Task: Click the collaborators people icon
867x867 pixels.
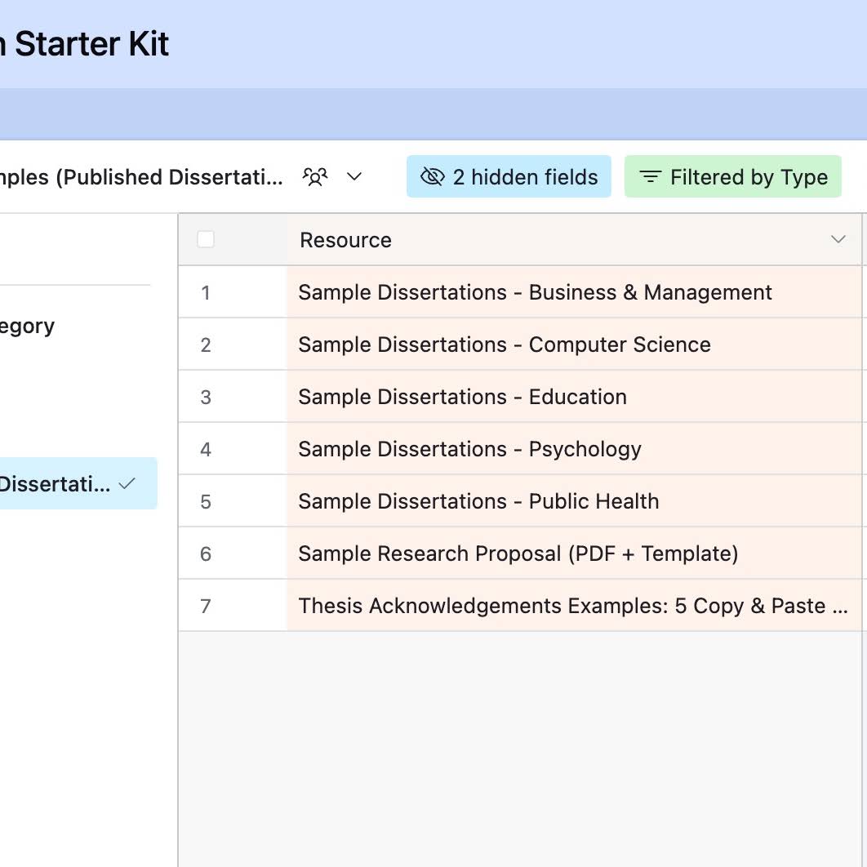Action: pos(315,177)
